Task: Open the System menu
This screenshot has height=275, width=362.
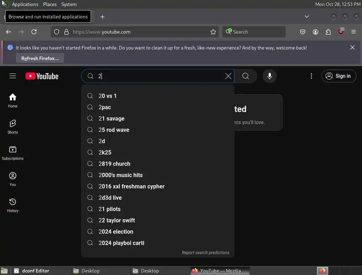Action: pyautogui.click(x=69, y=4)
